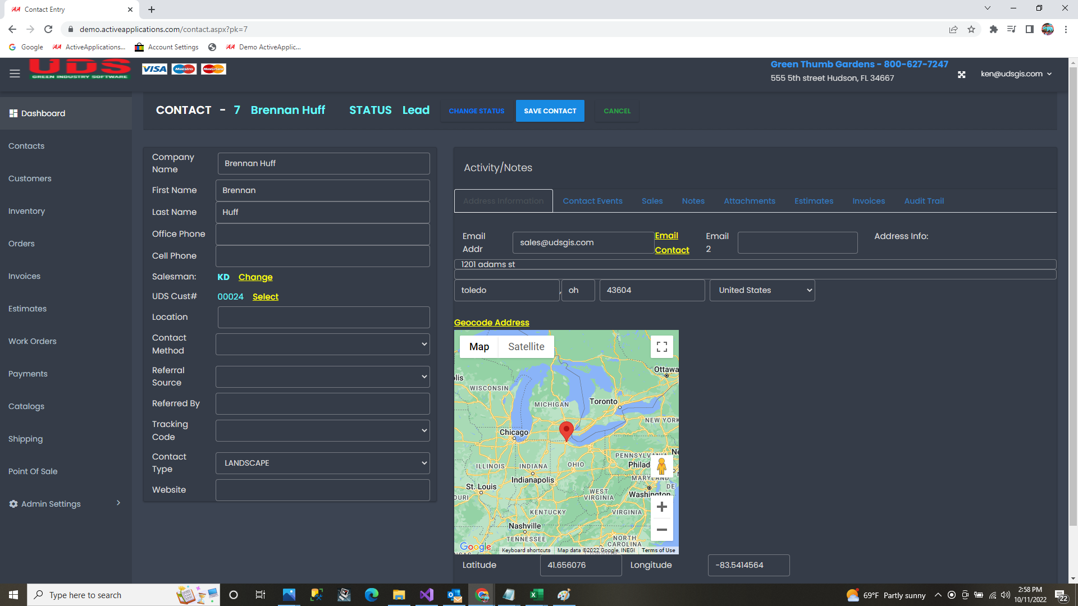Open the Contact Method dropdown

coord(323,344)
